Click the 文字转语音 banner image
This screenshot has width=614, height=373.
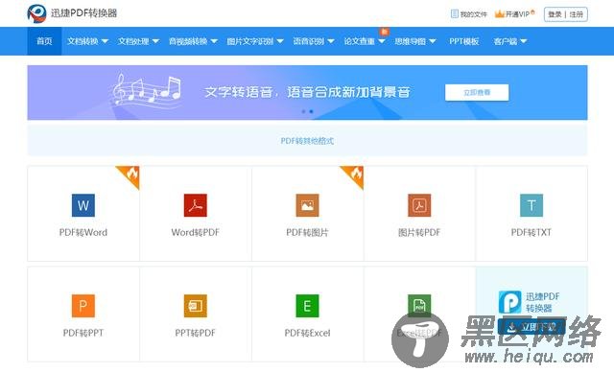pyautogui.click(x=307, y=93)
